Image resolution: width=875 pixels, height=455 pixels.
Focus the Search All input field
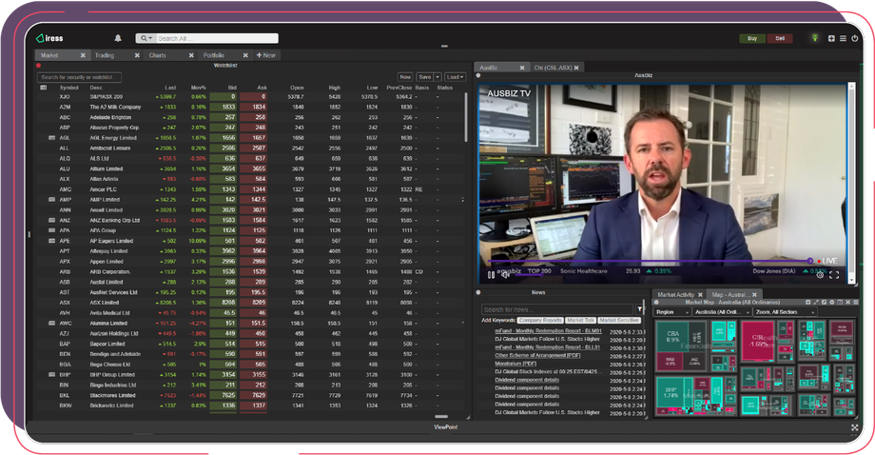(x=217, y=38)
